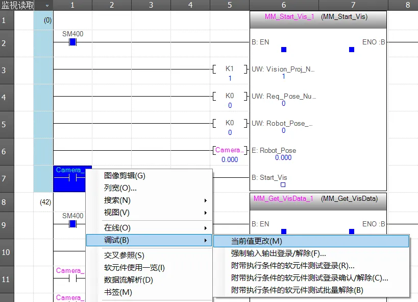Viewport: 418px width, 302px height.
Task: Click the EN blue indicator on MM_Start_Vis block
Action: click(284, 50)
